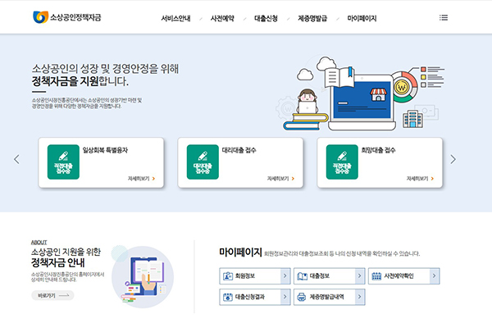Click the 제증명발급내역 printer icon
This screenshot has height=323, width=492.
(x=302, y=297)
